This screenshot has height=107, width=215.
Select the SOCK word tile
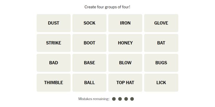click(89, 23)
